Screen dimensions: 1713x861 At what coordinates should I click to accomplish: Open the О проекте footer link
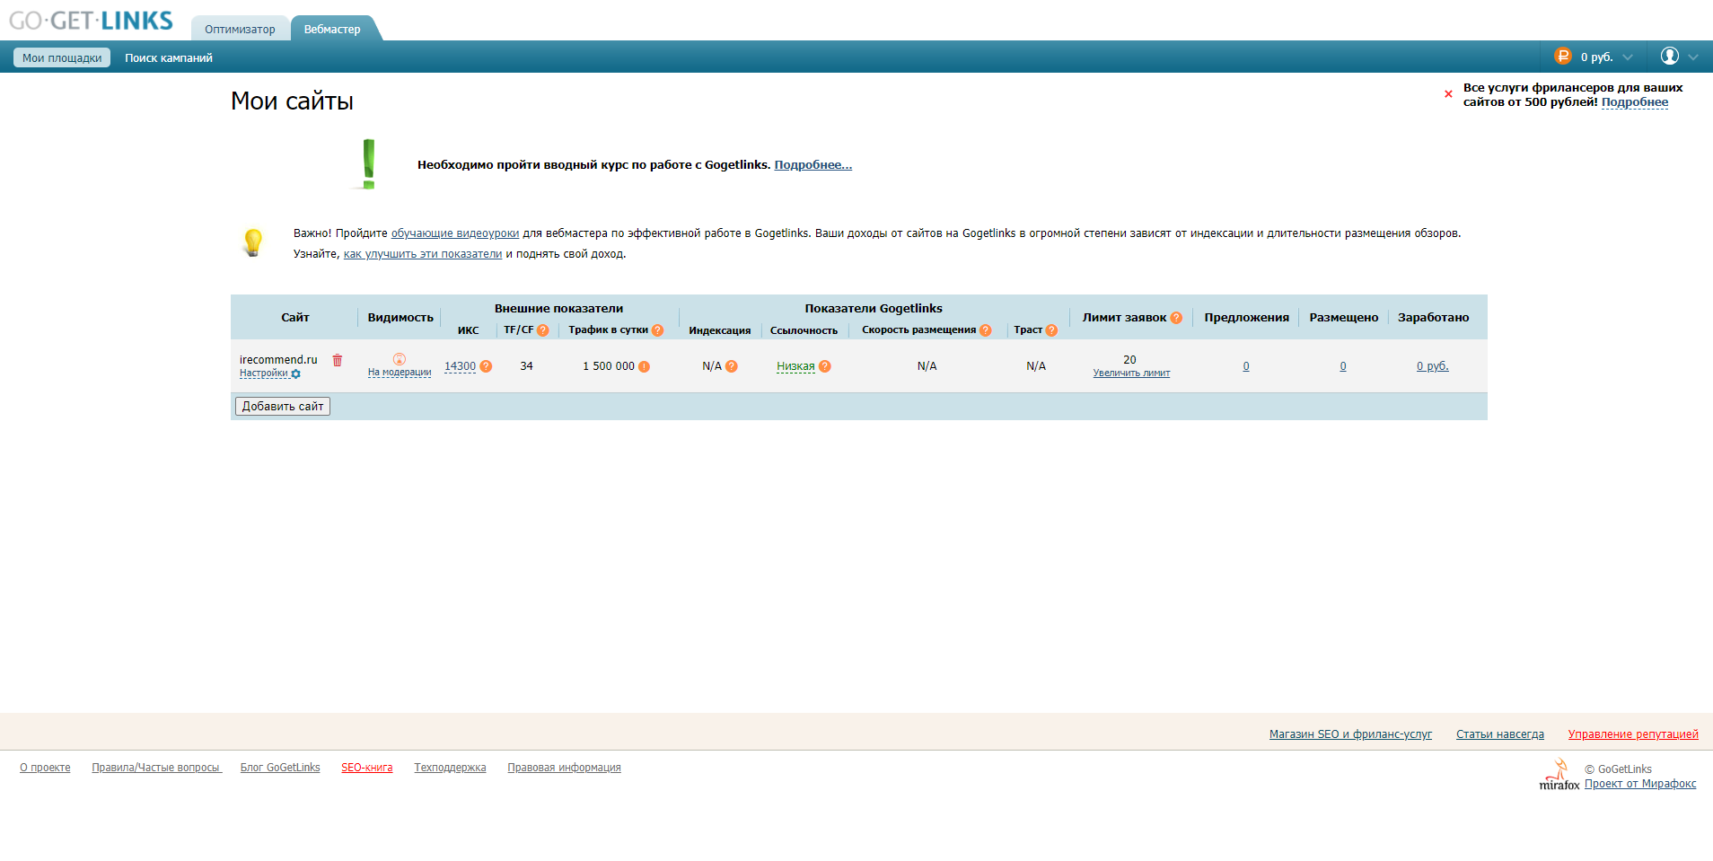[x=45, y=768]
